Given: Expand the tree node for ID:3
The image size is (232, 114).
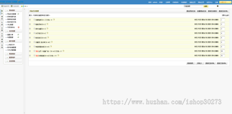Looking at the screenshot, I should click(x=30, y=28).
